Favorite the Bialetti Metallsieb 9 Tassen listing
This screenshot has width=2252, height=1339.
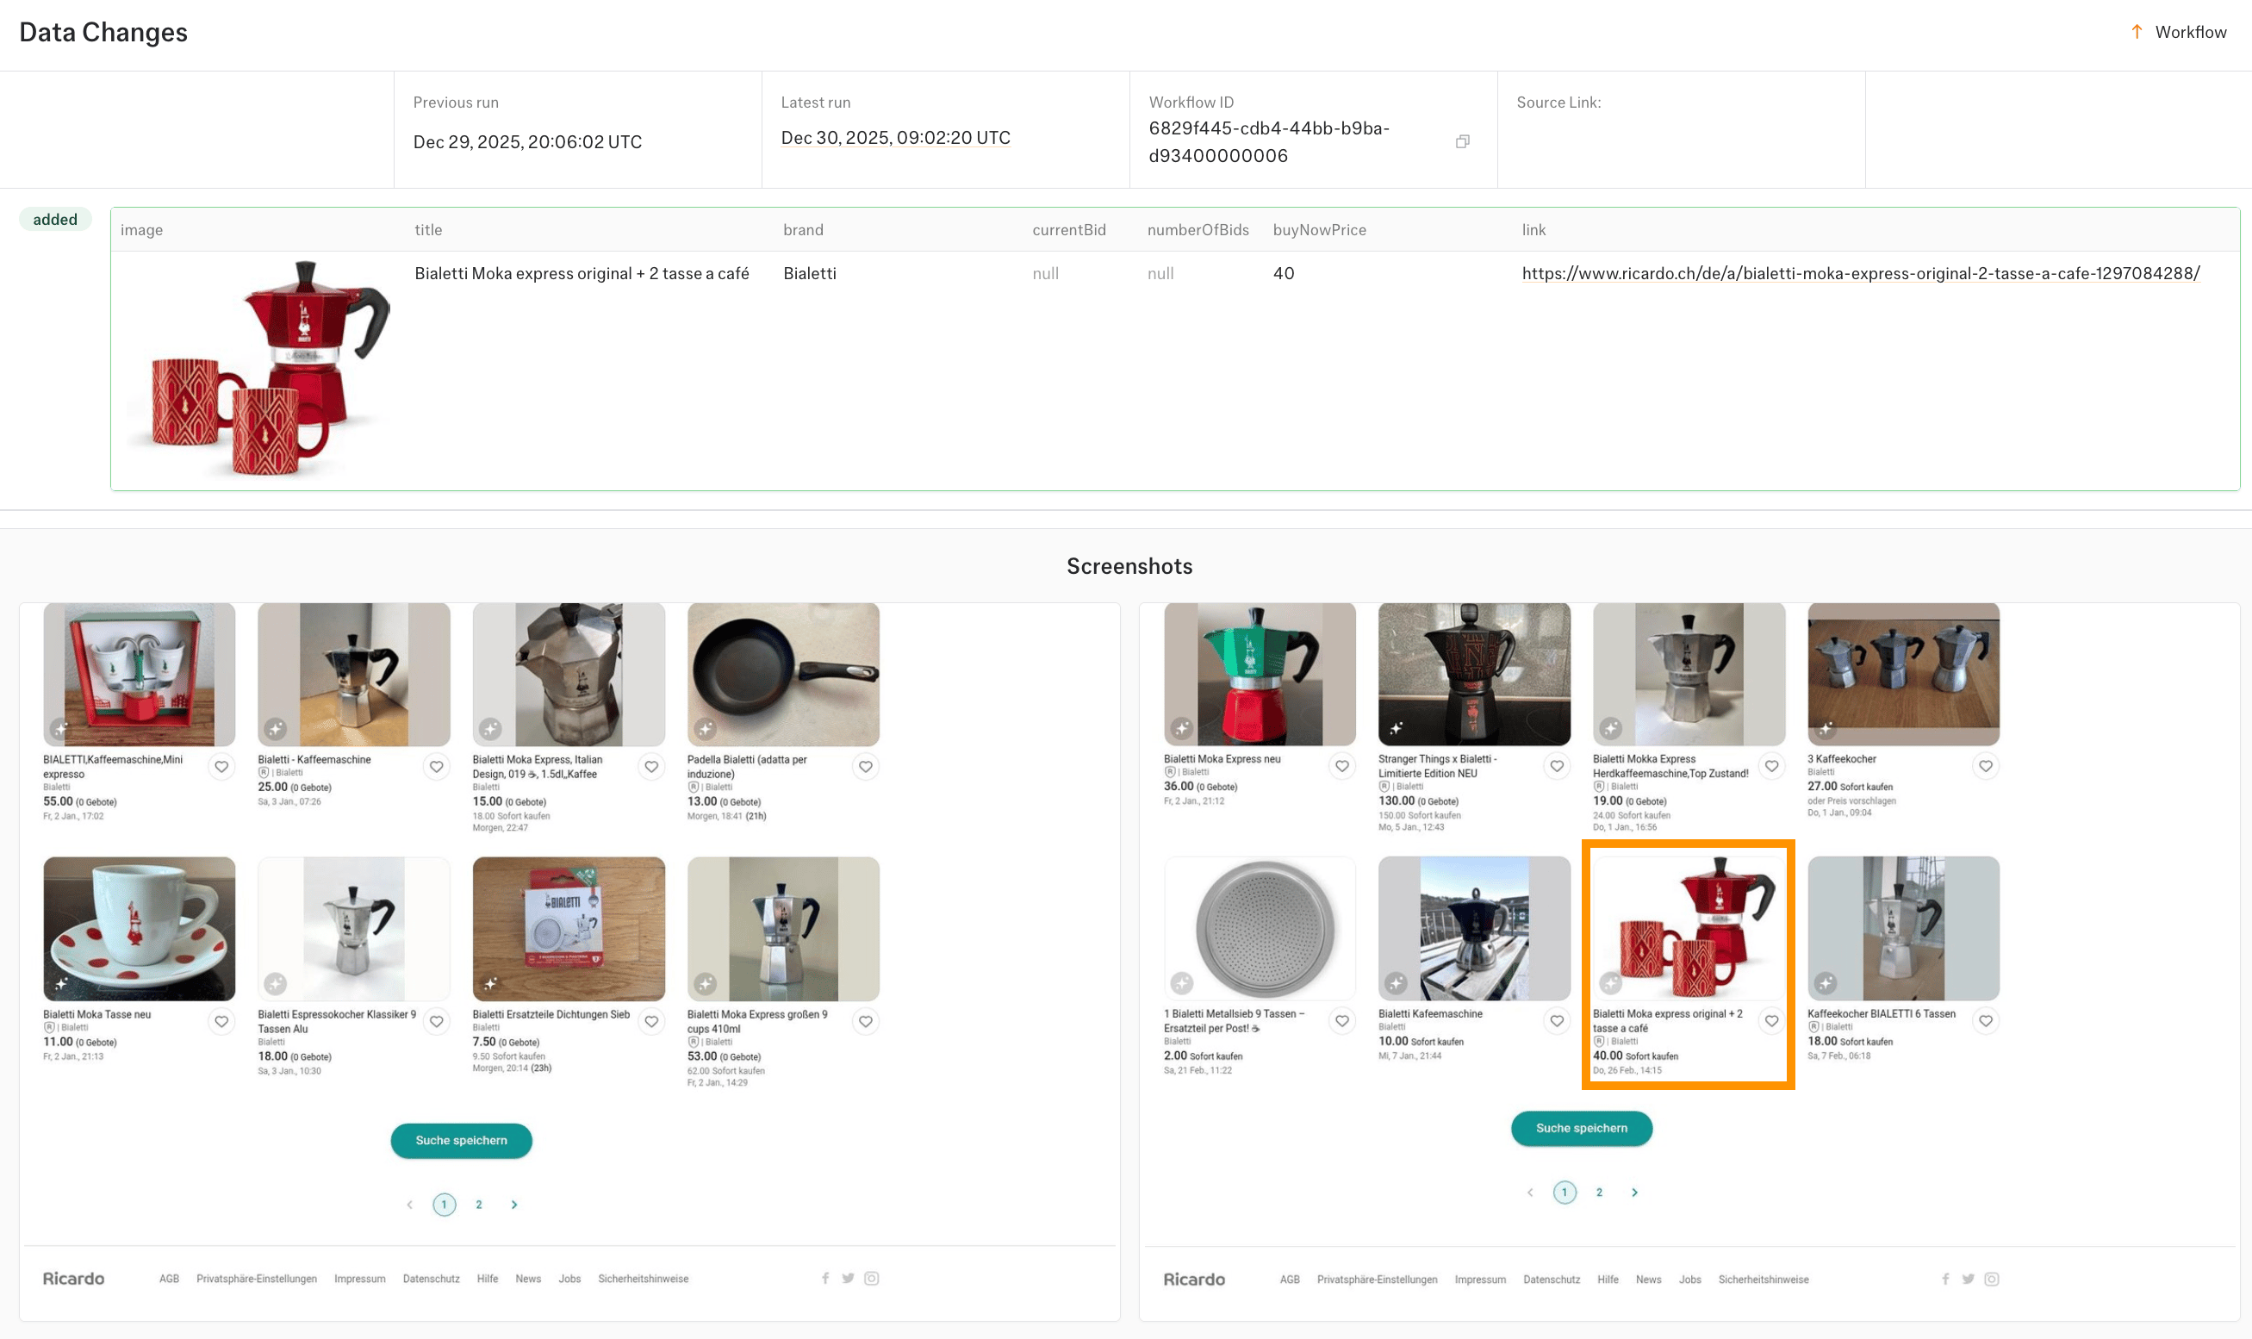(1342, 1020)
